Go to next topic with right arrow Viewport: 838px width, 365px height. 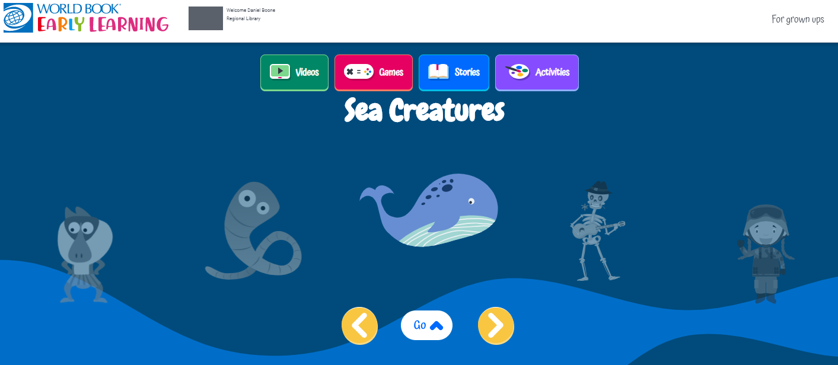(x=496, y=325)
